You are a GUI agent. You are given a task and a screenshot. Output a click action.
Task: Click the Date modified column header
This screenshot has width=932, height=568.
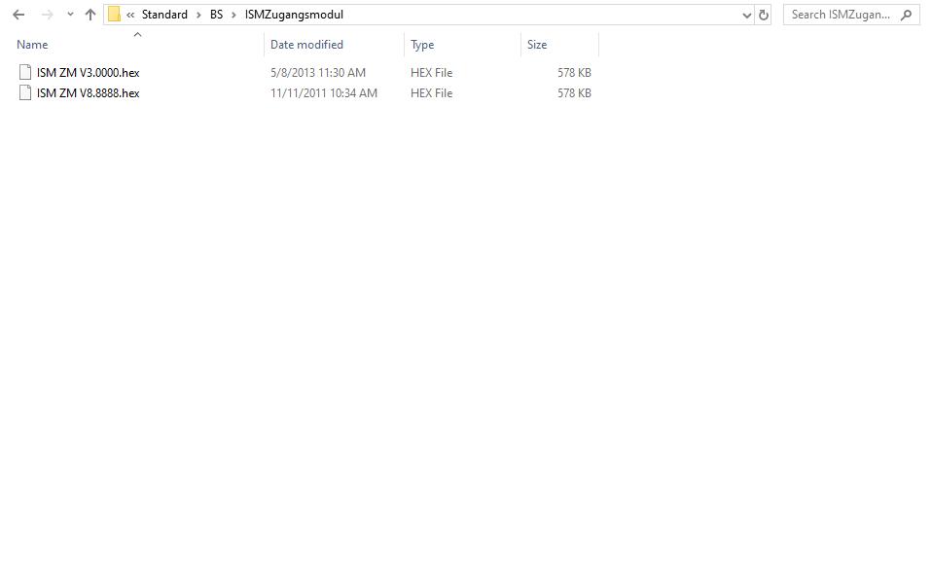pos(305,45)
